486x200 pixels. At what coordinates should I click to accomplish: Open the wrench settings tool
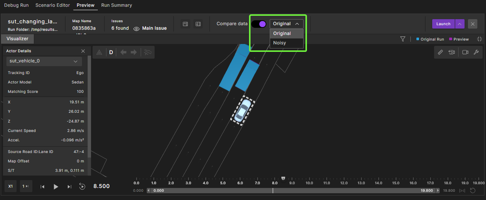[476, 52]
